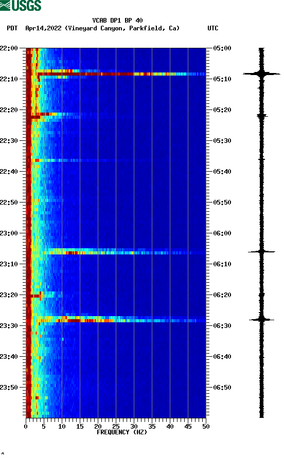Click the seismogram spike near 06:28 UTC
Image resolution: width=284 pixels, height=459 pixels.
(261, 320)
